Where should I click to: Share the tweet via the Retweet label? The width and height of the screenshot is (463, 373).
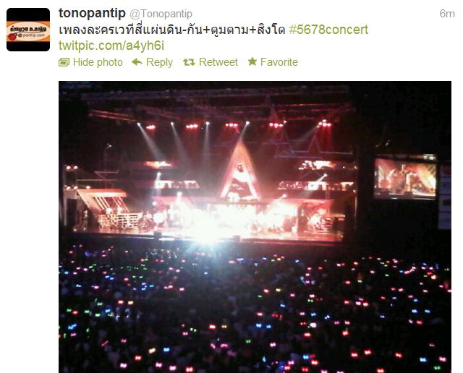[218, 62]
